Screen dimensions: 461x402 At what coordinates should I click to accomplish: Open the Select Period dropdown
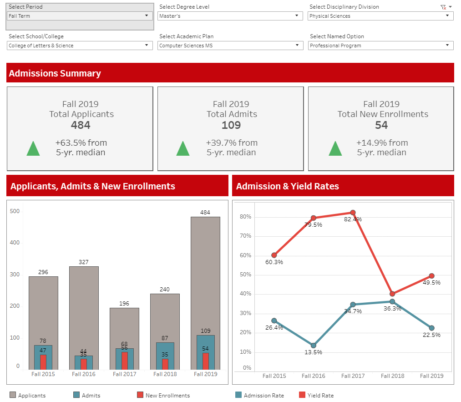(80, 16)
